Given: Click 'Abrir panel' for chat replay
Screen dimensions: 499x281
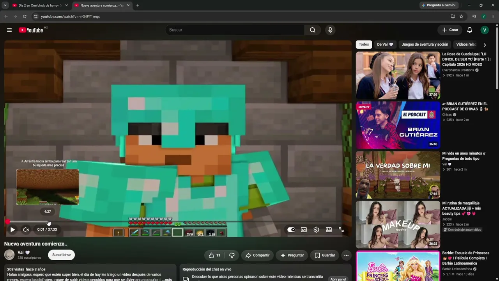Looking at the screenshot, I should point(338,279).
